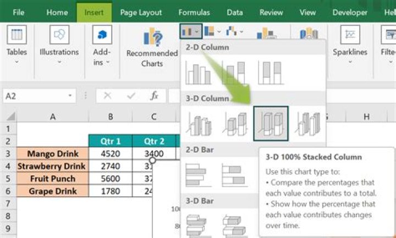Click the Tables icon

16,35
